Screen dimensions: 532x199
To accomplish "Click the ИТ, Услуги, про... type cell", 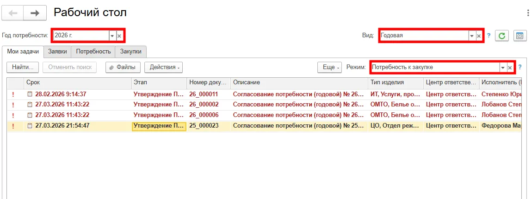I will coord(396,94).
